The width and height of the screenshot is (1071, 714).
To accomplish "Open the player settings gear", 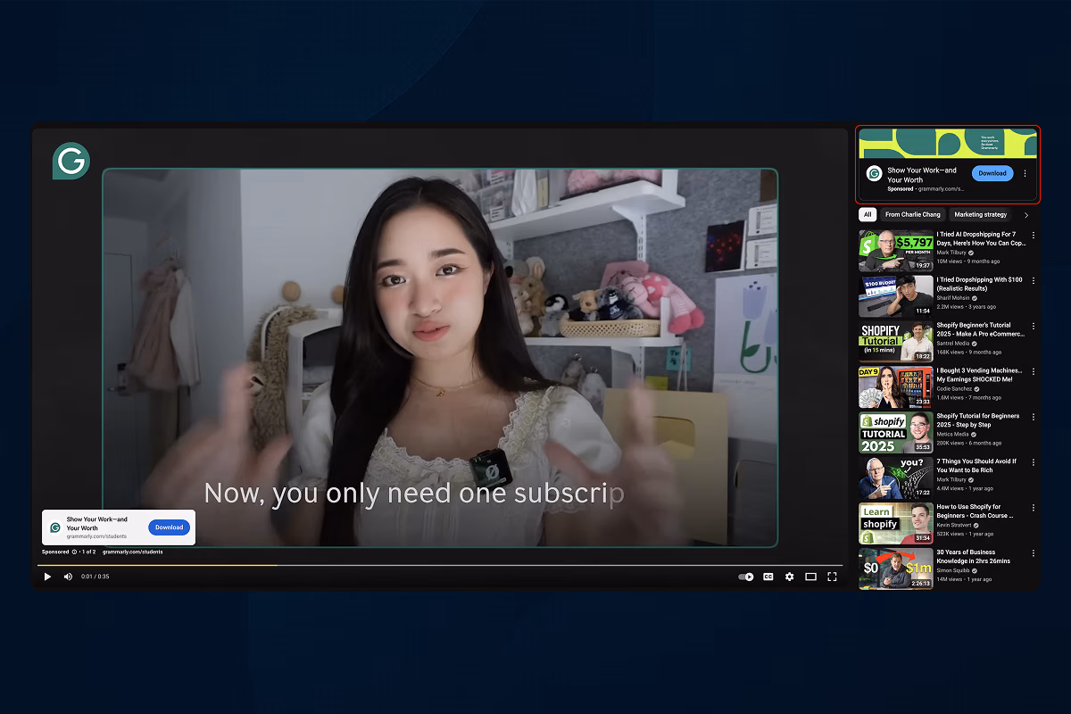I will pos(789,577).
